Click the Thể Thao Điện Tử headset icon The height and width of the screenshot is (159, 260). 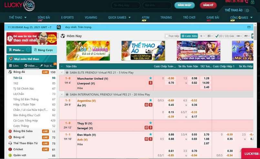10,143
